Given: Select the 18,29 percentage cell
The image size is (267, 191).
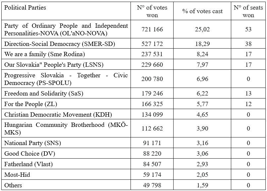Looking at the screenshot, I should click(x=202, y=44).
